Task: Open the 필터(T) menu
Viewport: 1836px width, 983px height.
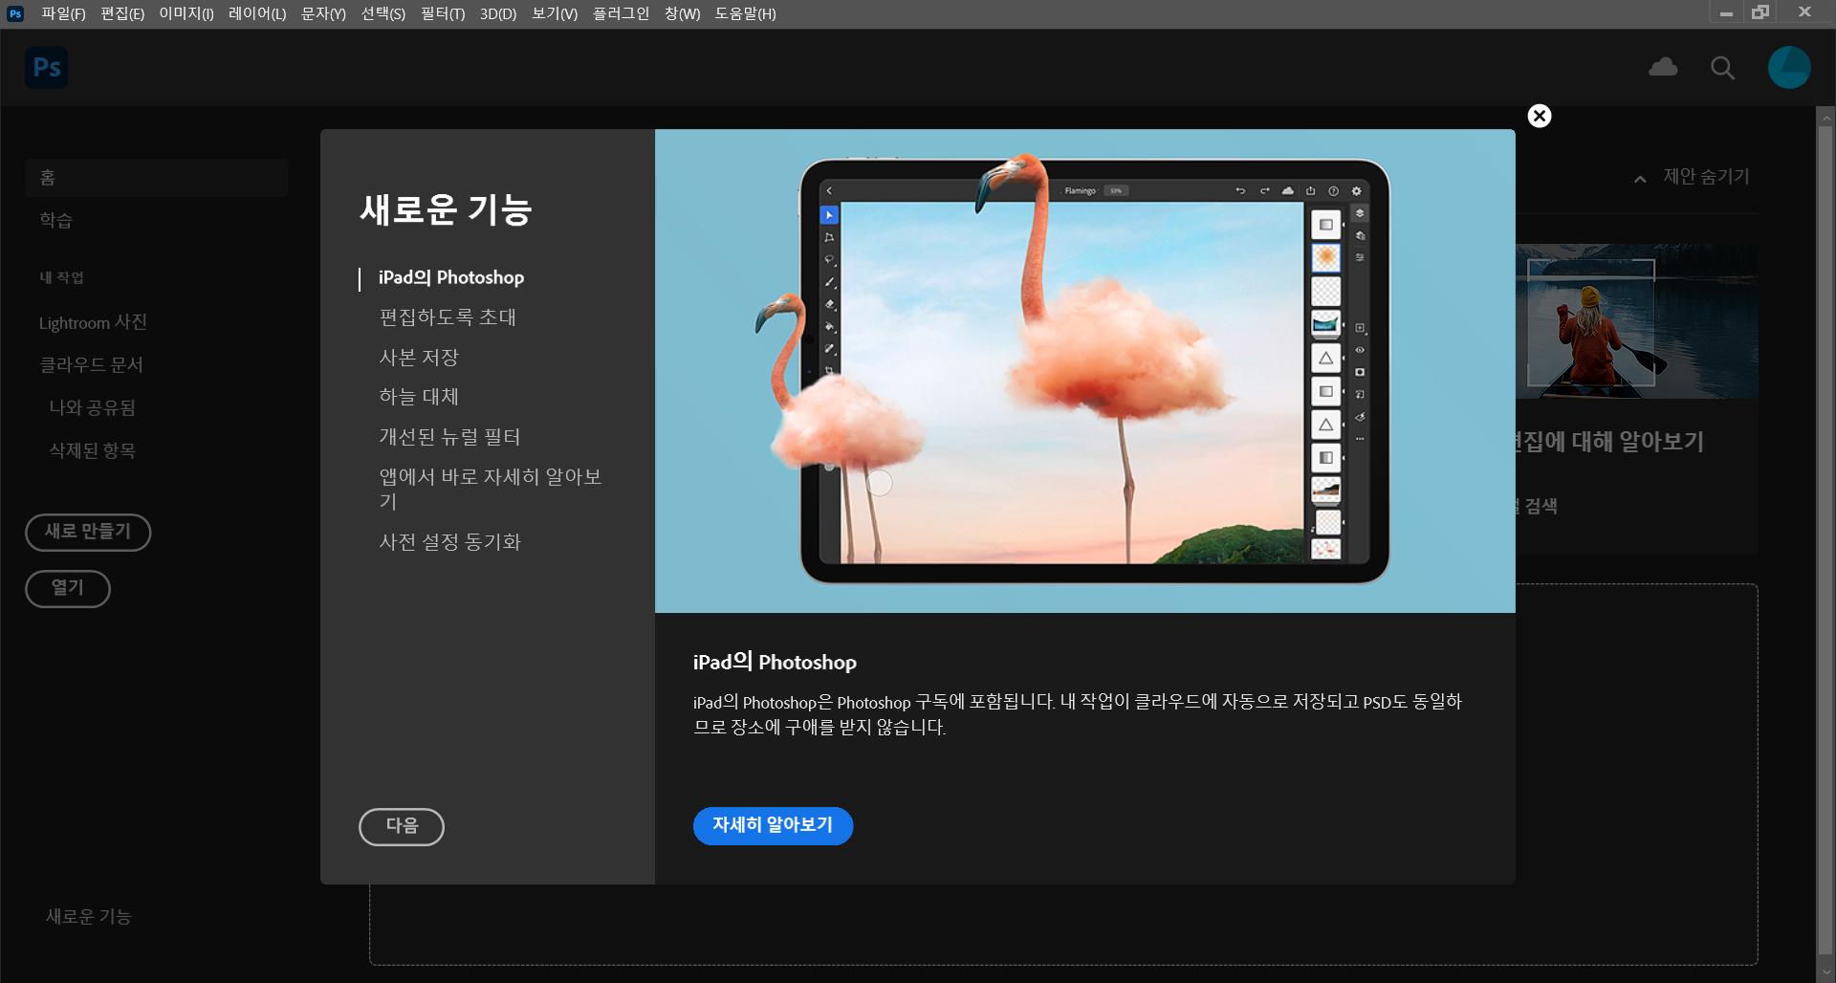Action: (443, 13)
